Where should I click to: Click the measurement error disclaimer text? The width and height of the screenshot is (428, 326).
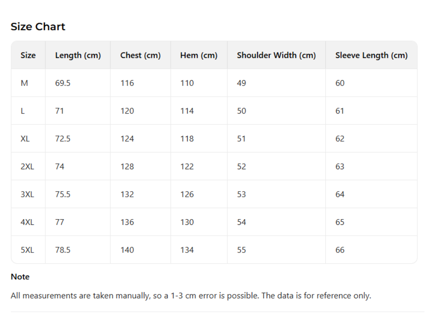tap(191, 296)
